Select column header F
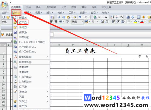Image resolution: width=151 pixels, height=110 pixels. point(73,45)
